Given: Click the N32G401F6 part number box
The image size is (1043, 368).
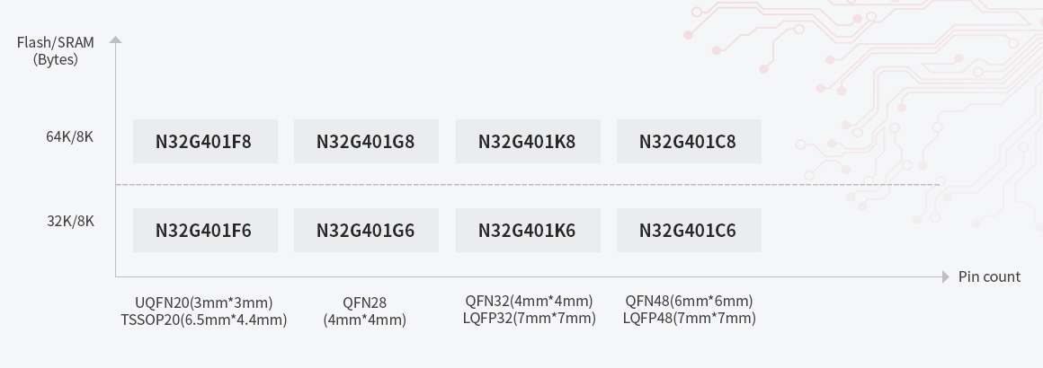Looking at the screenshot, I should click(x=204, y=231).
